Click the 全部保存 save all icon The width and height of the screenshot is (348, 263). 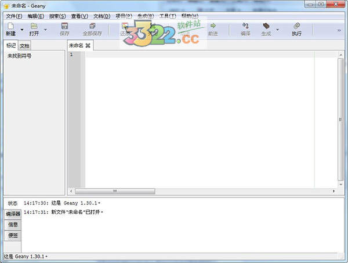pos(92,26)
